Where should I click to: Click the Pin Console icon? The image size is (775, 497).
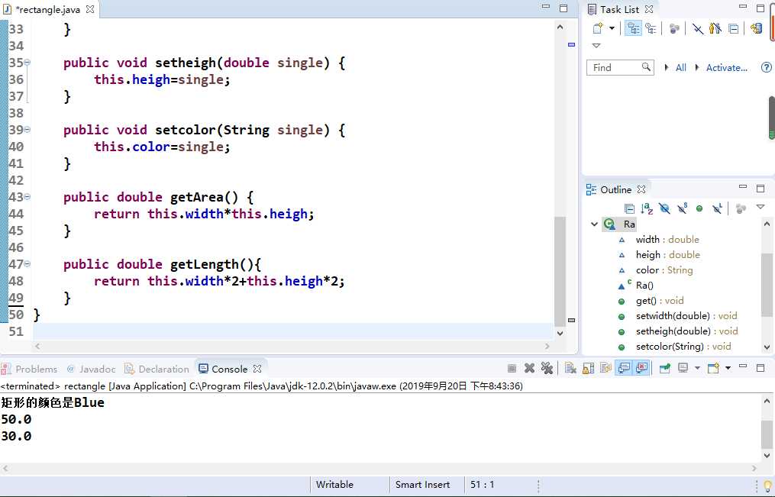click(665, 368)
